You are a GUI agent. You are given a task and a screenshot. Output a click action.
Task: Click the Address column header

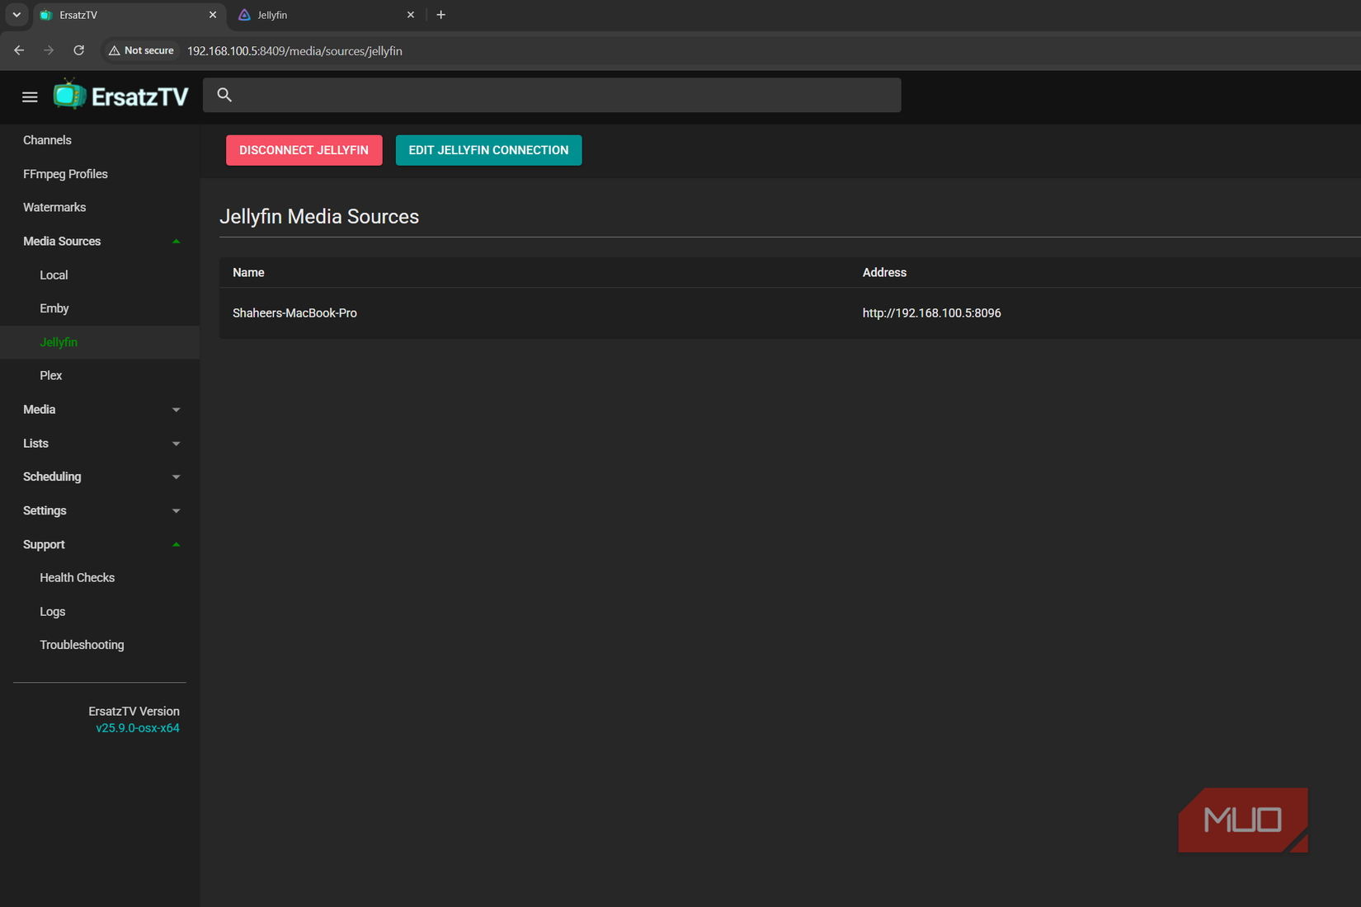click(884, 272)
